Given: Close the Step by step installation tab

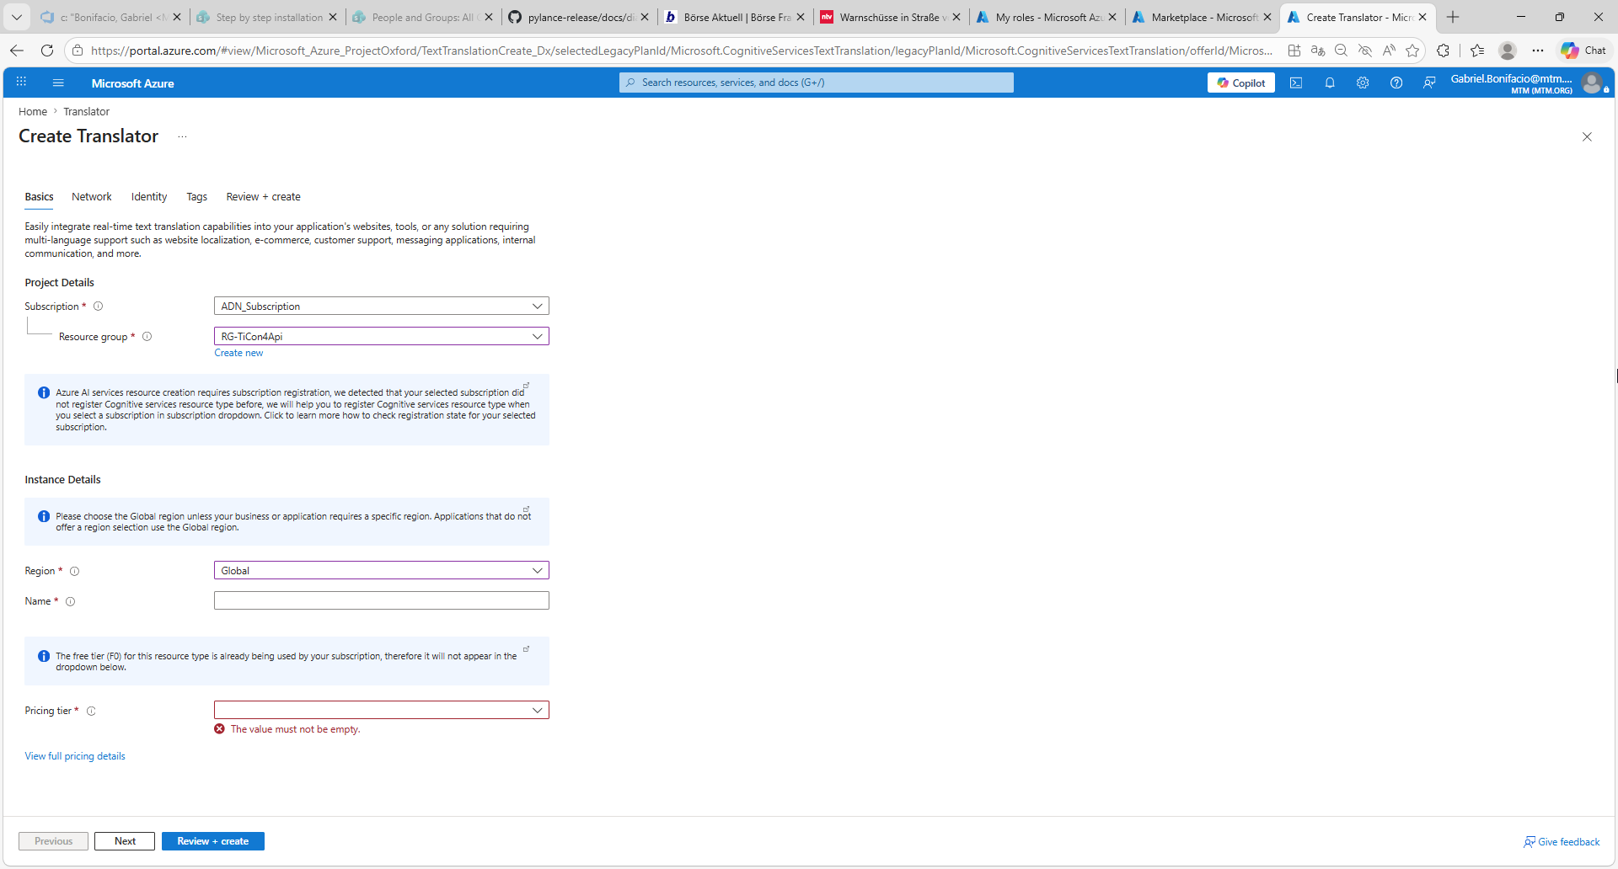Looking at the screenshot, I should pos(333,17).
